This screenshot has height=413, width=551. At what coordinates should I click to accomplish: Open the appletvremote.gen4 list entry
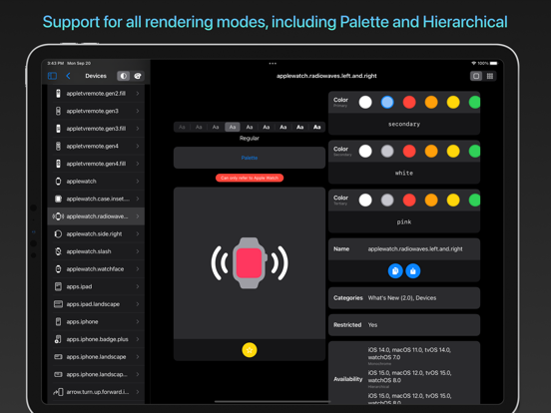pyautogui.click(x=96, y=146)
